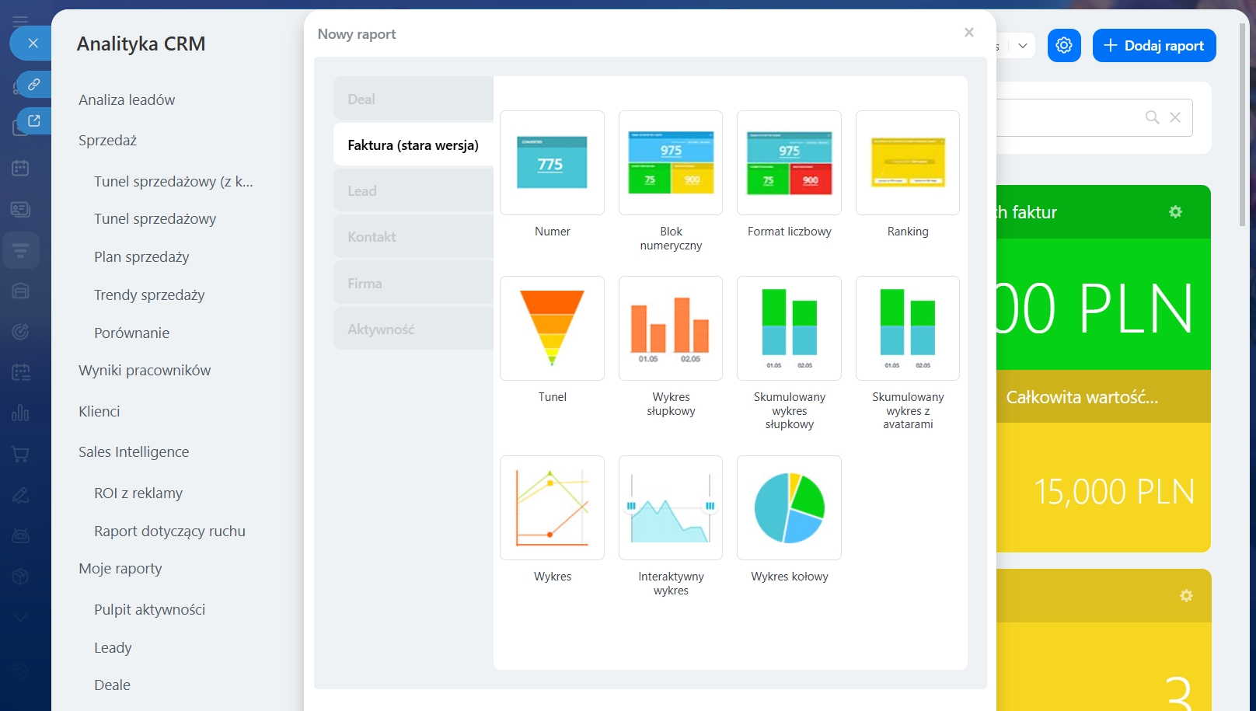Viewport: 1256px width, 711px height.
Task: Choose the Wykres kołowy pie chart
Action: 789,507
